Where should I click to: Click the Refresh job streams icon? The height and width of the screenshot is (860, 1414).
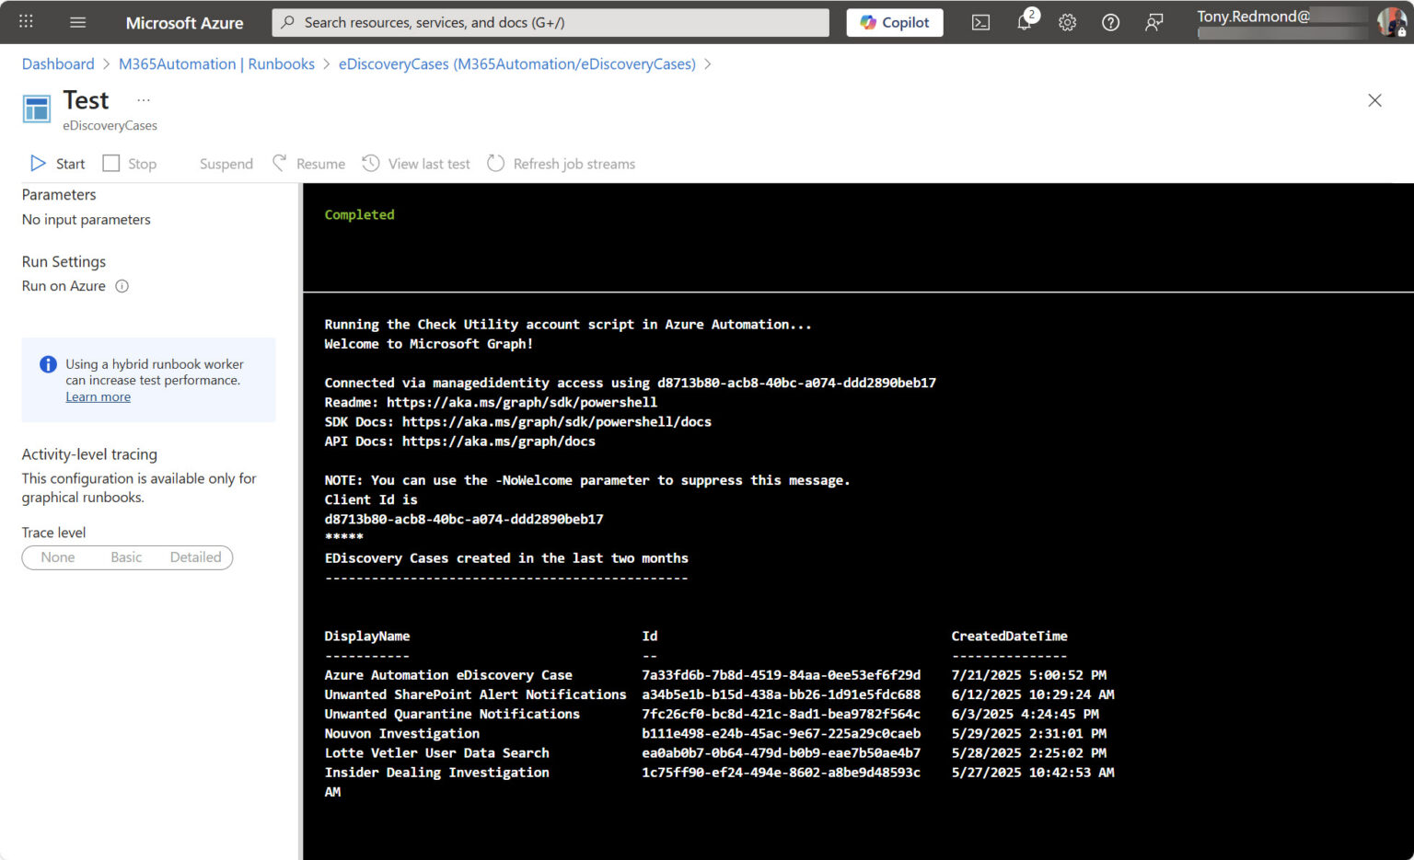pyautogui.click(x=495, y=163)
